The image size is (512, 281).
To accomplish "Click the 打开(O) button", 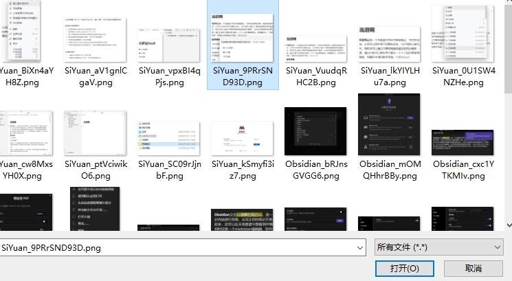I will 405,269.
